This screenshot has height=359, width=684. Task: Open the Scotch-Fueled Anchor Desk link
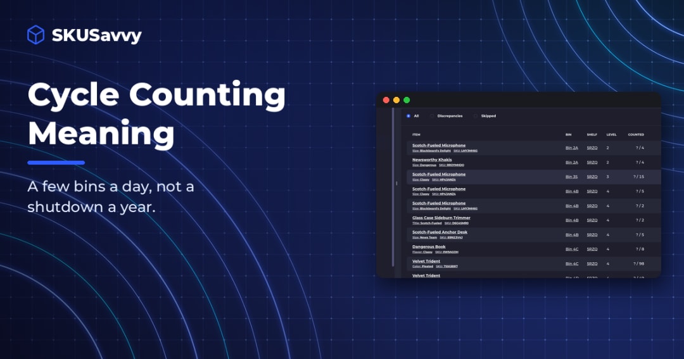440,232
